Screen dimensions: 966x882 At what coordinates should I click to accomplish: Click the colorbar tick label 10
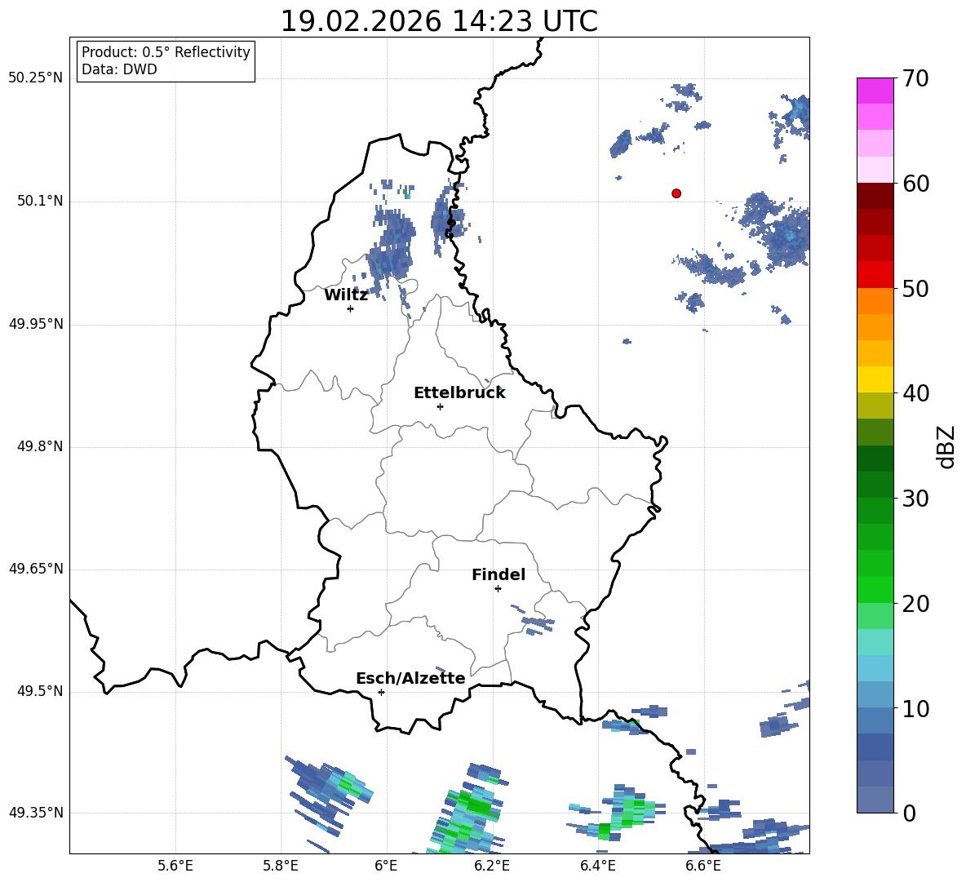pyautogui.click(x=915, y=709)
